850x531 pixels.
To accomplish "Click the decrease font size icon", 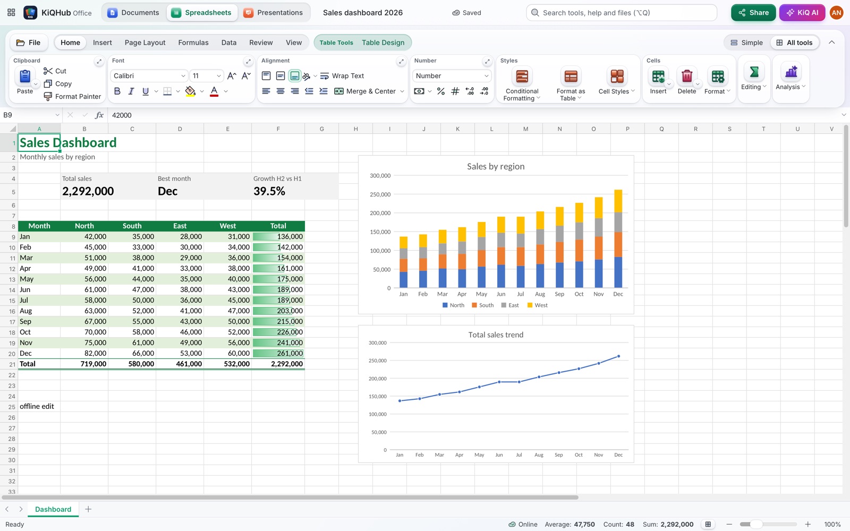I will point(246,76).
